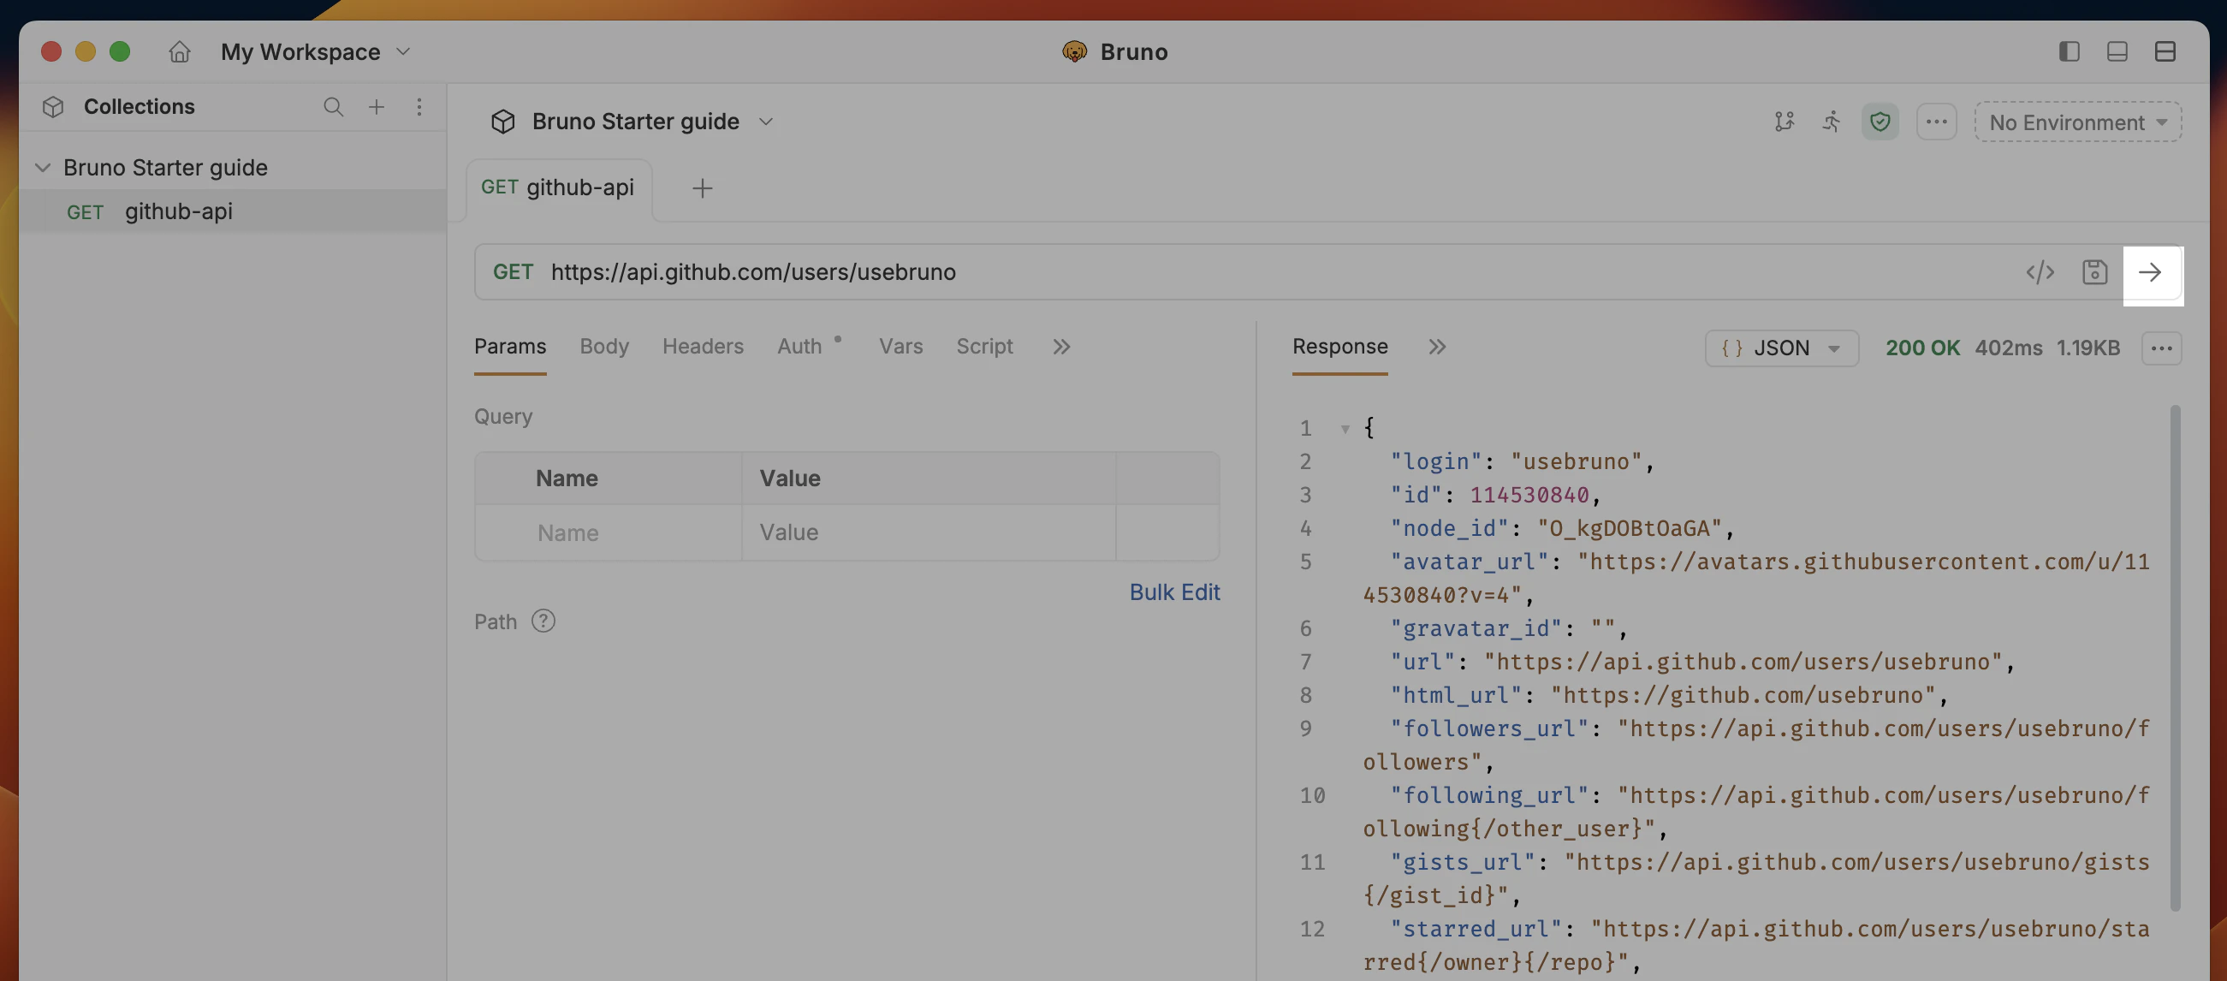Click the query Name input field

click(609, 532)
